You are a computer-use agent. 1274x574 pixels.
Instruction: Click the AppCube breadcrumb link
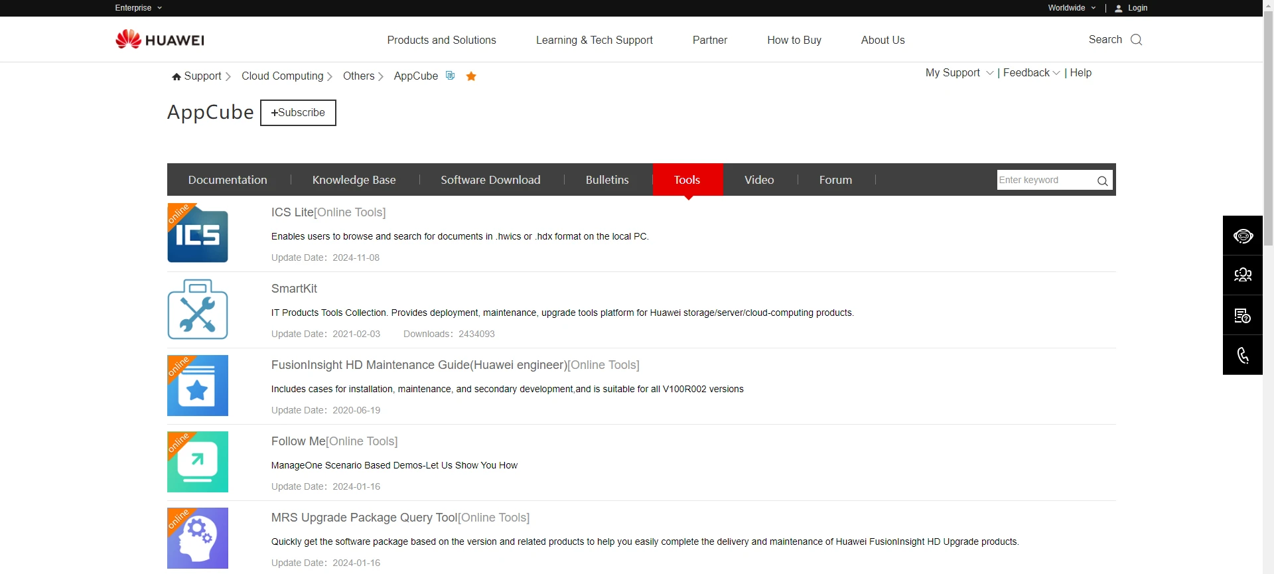click(x=416, y=76)
